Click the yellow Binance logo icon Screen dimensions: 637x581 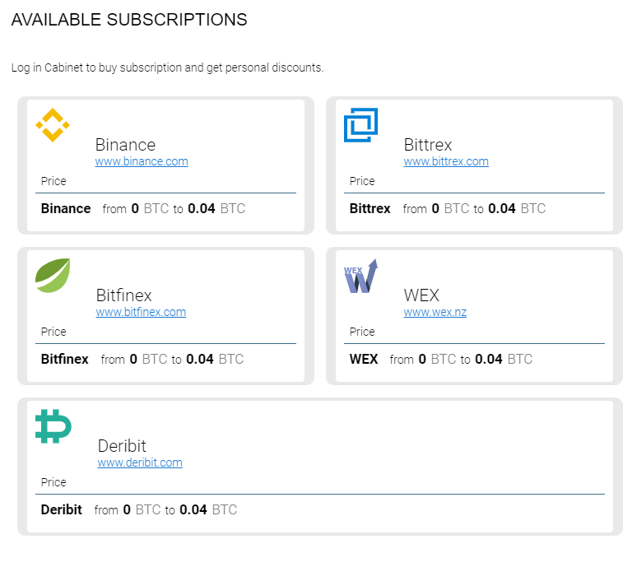(53, 125)
